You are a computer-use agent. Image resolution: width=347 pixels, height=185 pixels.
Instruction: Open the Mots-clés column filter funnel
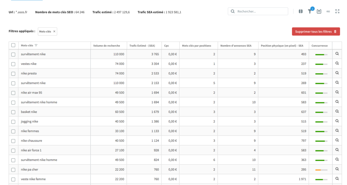coord(36,46)
